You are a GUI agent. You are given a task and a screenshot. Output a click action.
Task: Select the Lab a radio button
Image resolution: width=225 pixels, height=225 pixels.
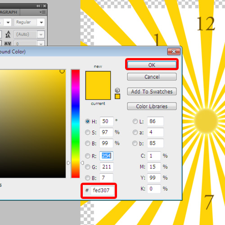(135, 132)
